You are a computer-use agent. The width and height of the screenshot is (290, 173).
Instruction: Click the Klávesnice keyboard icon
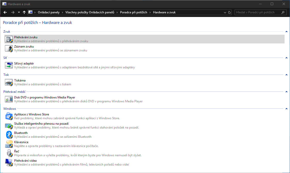(x=9, y=144)
